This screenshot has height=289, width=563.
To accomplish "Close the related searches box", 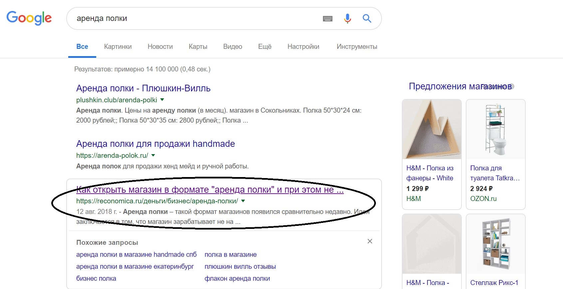I will 370,241.
